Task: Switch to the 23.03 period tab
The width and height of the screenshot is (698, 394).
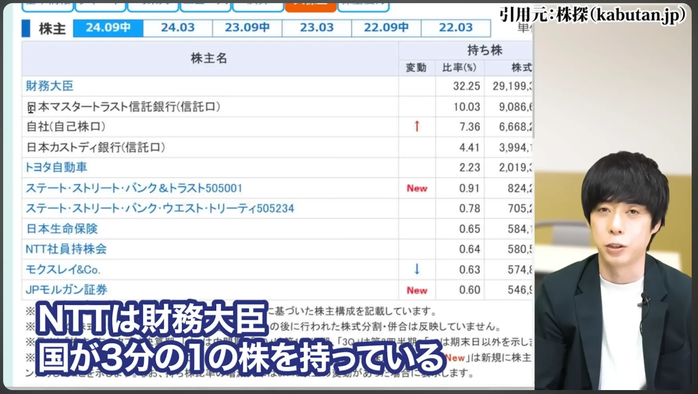Action: (x=317, y=28)
